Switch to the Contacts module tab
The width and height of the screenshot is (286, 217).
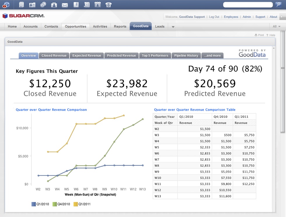(x=51, y=27)
